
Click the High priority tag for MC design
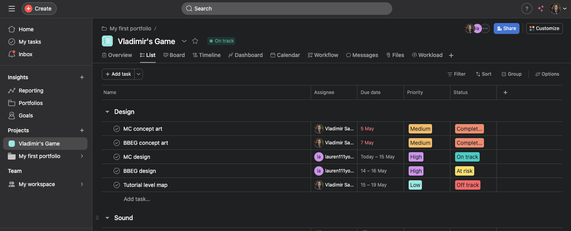416,157
